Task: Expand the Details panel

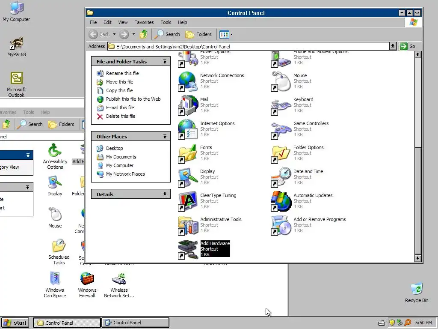Action: pyautogui.click(x=165, y=194)
